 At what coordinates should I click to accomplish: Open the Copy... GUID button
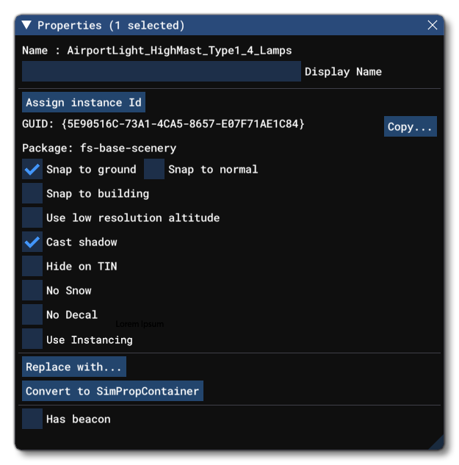tap(410, 126)
